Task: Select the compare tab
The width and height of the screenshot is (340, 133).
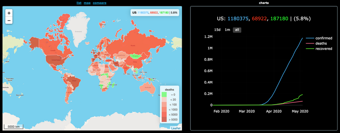Action: click(x=99, y=3)
